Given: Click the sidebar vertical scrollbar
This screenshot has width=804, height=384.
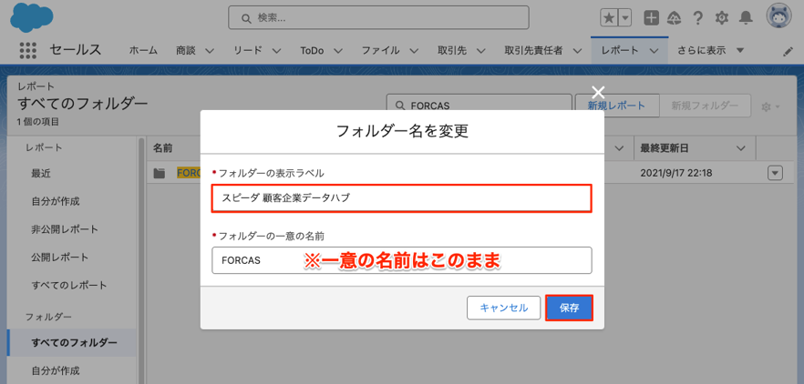Looking at the screenshot, I should 140,260.
